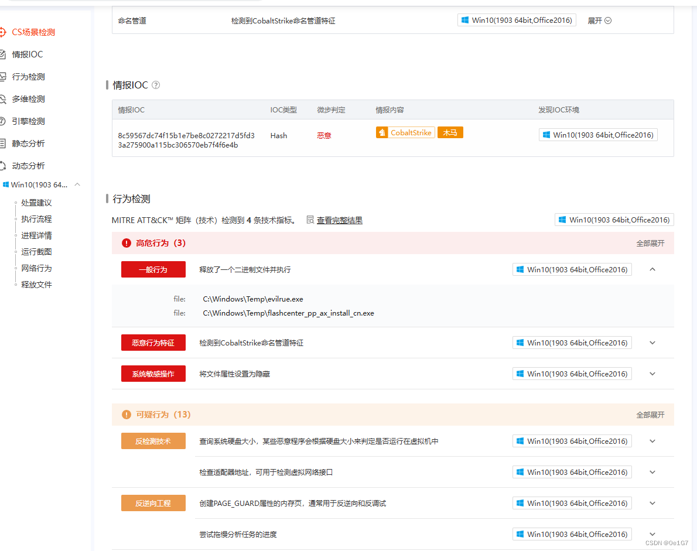Expand the 创建PAGE_GUARD属性的内存页 row
Screen dimensions: 697x551
coord(652,503)
